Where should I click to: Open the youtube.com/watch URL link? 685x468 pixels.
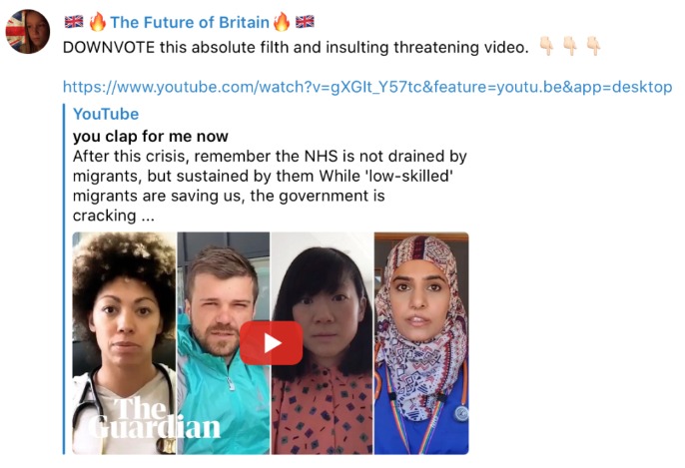pos(367,87)
